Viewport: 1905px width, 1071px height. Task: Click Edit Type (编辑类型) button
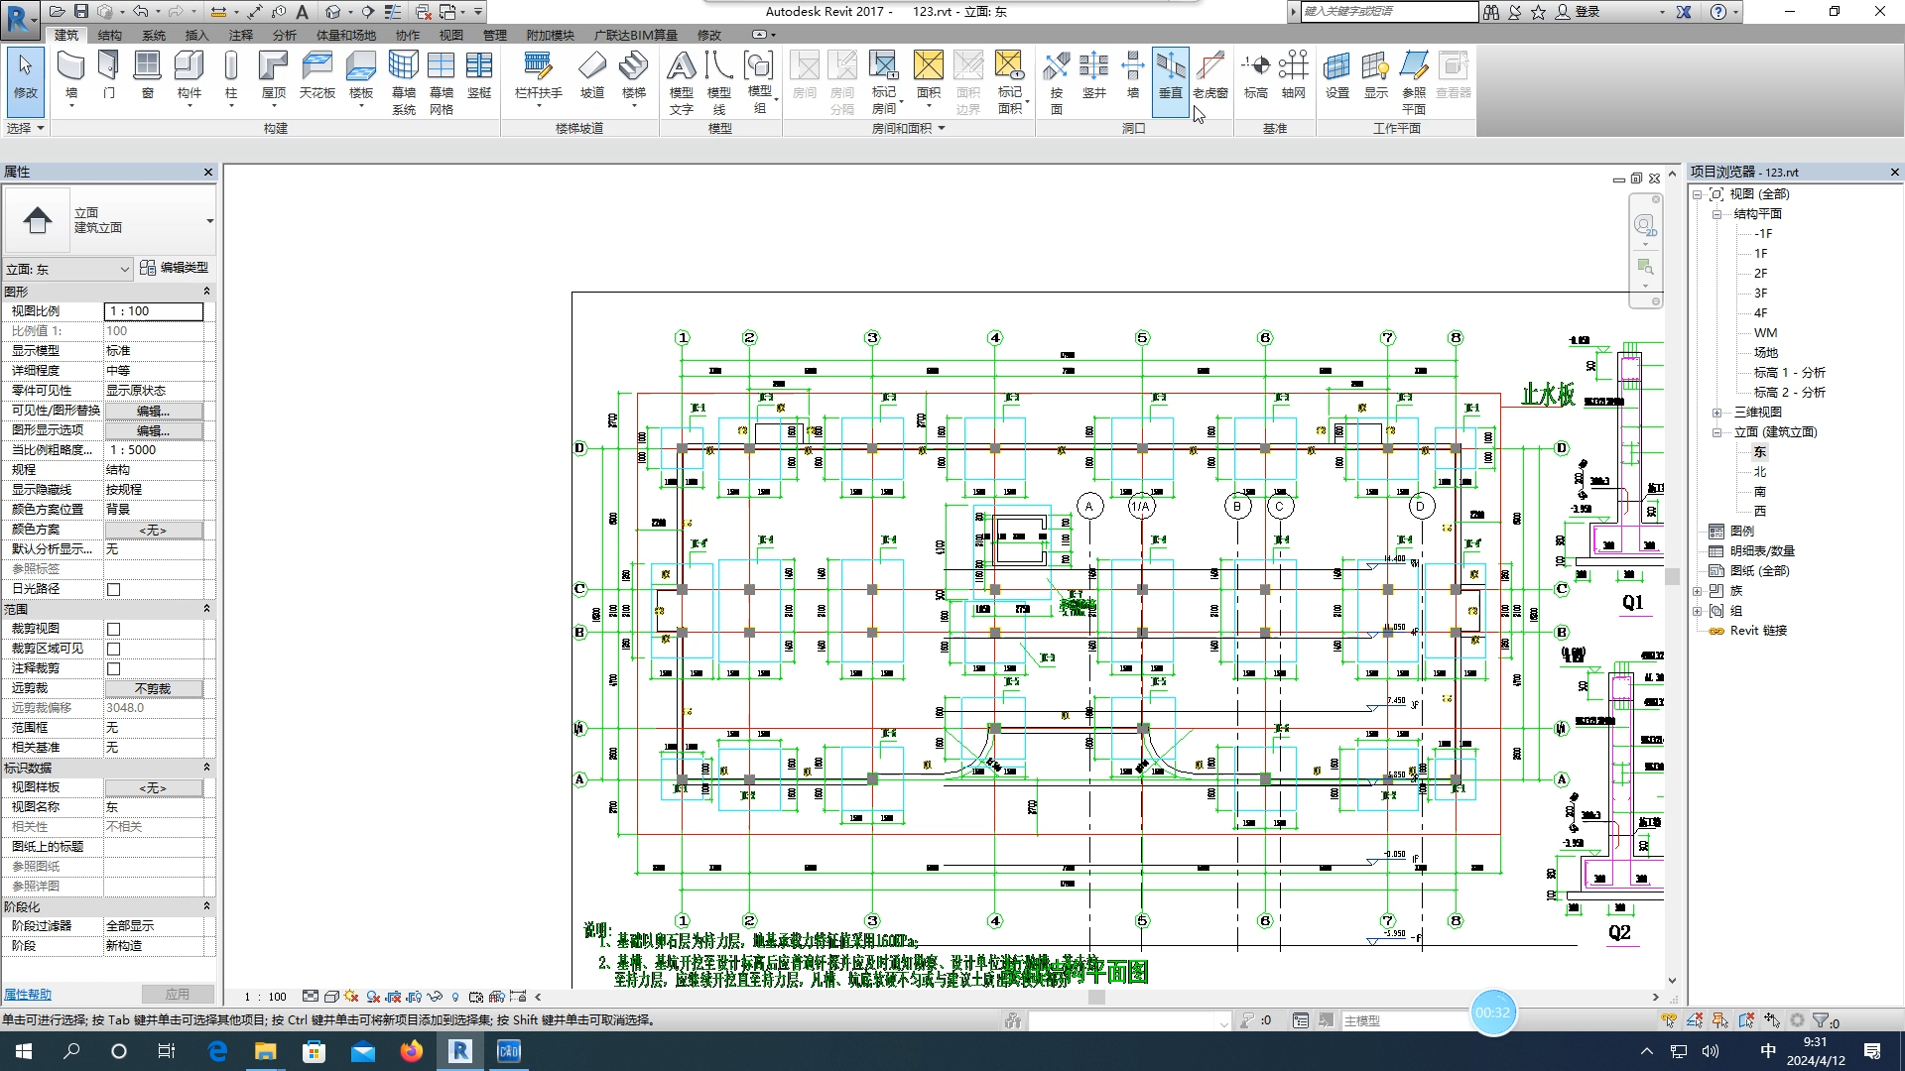[x=175, y=268]
